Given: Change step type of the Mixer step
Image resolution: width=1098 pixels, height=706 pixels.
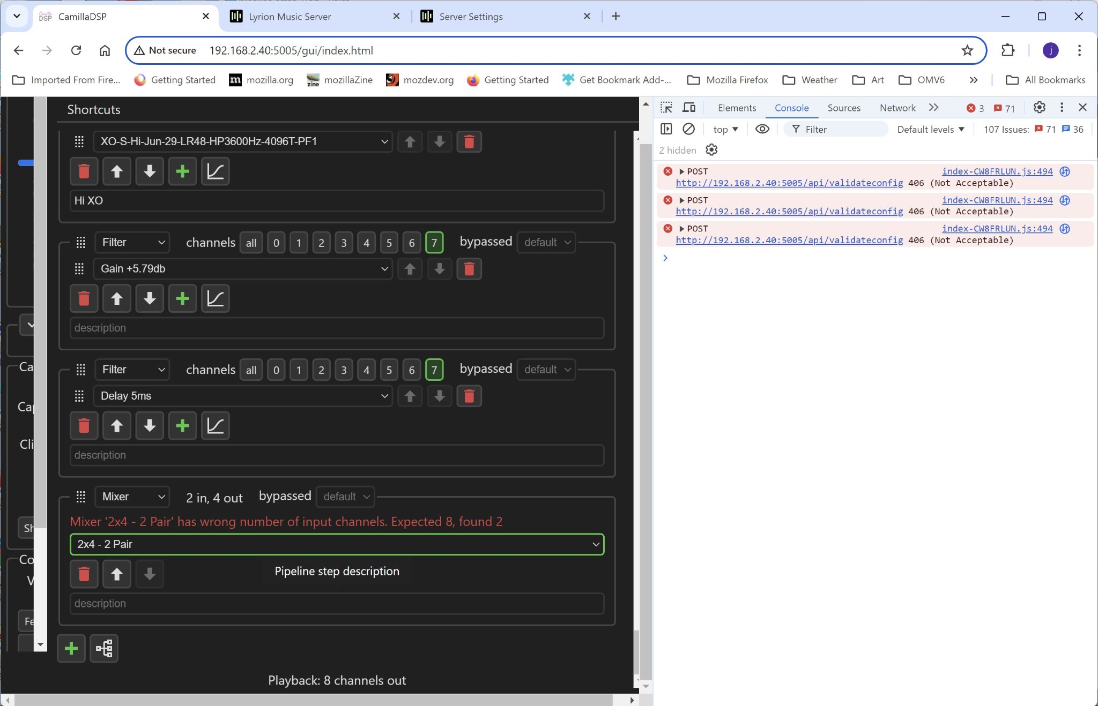Looking at the screenshot, I should pyautogui.click(x=132, y=497).
